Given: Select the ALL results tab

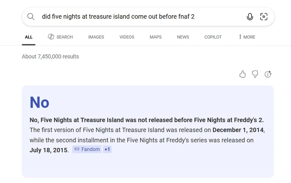Looking at the screenshot, I should point(29,37).
